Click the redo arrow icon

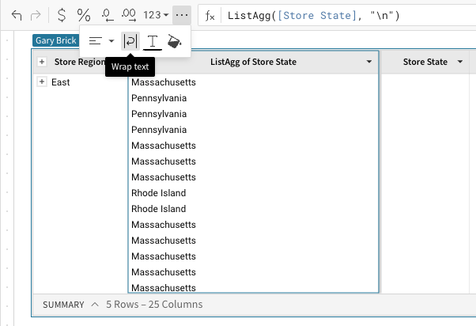(35, 15)
